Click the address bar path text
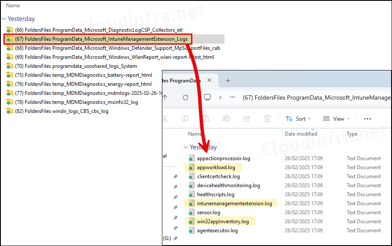 [x=317, y=98]
